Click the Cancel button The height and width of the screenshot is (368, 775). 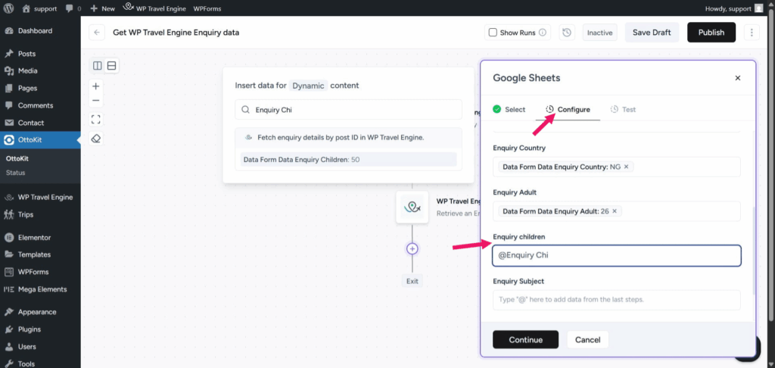point(587,340)
